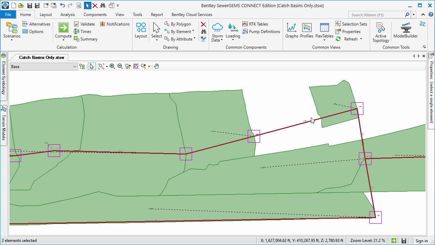This screenshot has width=435, height=245.
Task: Open print preview in quick access toolbar
Action: coord(79,5)
